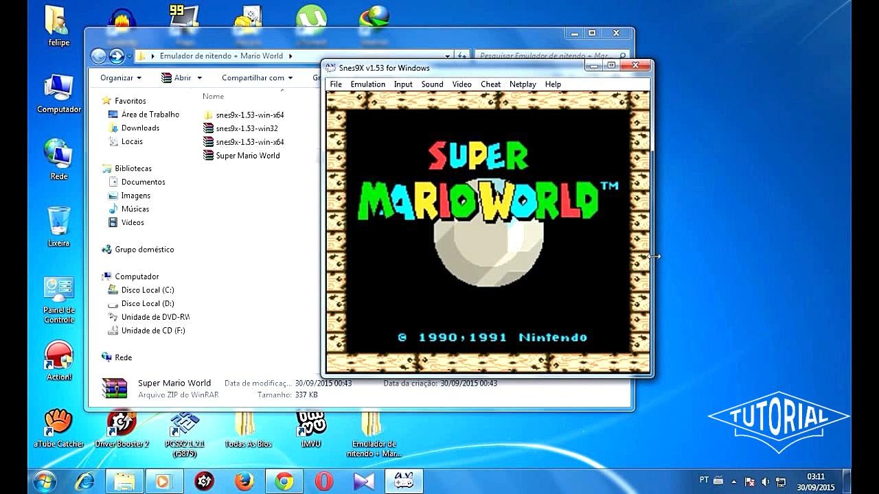Open the recent locations dropdown beside forward arrow
The width and height of the screenshot is (879, 494).
click(x=128, y=56)
